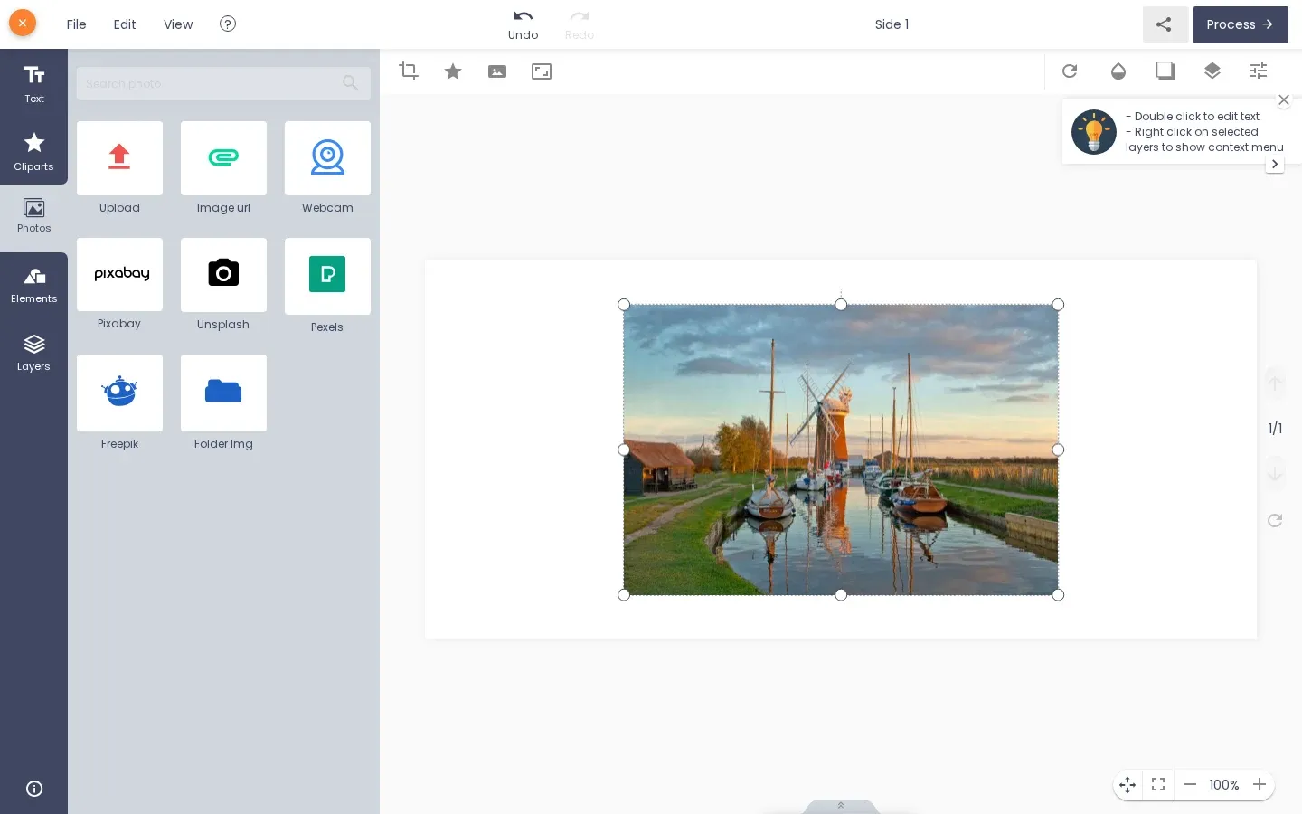The width and height of the screenshot is (1302, 814).
Task: Open Pexels photo source
Action: coord(327,276)
